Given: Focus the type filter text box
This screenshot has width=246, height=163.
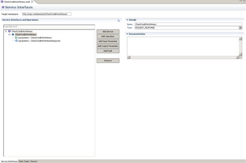Looking at the screenshot, I should (x=49, y=27).
